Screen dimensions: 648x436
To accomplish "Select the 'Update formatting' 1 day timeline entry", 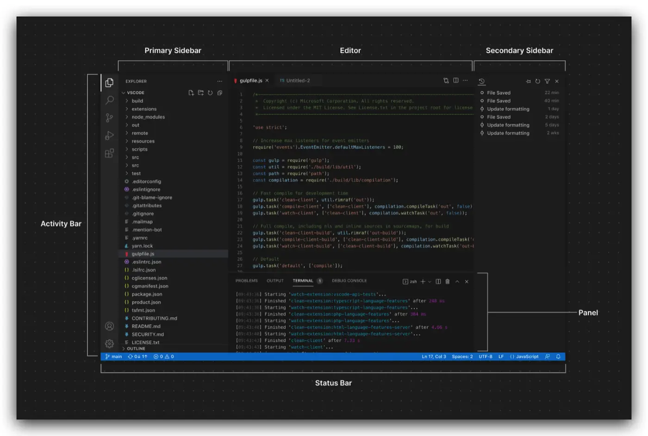I will coord(508,109).
